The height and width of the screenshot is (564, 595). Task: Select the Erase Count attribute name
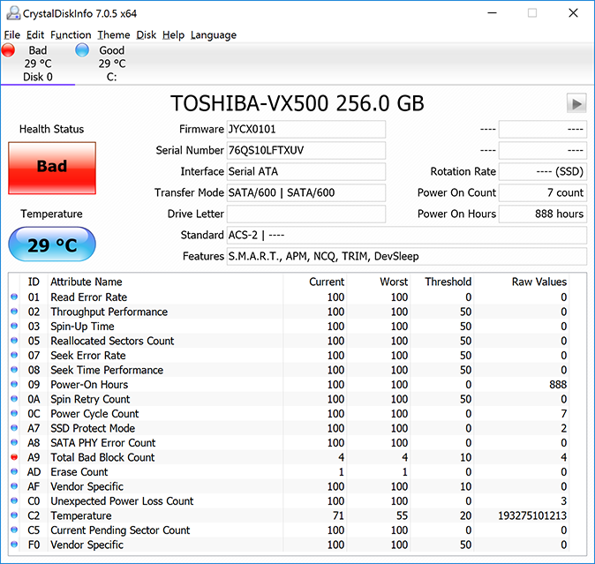(79, 472)
